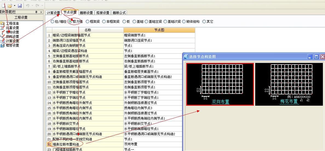The width and height of the screenshot is (325, 151).
Task: Switch to the 箍筋公式 tab
Action: pyautogui.click(x=119, y=13)
